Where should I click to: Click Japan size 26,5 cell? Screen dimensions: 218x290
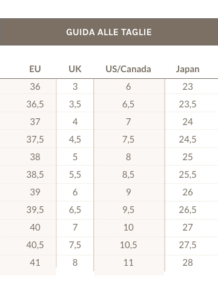tap(188, 210)
